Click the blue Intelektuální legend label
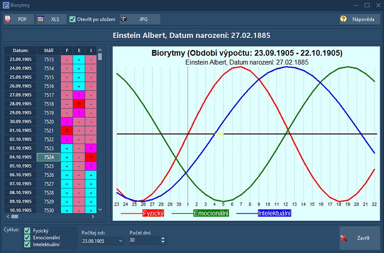Viewport: 384px width, 253px height. 274,213
